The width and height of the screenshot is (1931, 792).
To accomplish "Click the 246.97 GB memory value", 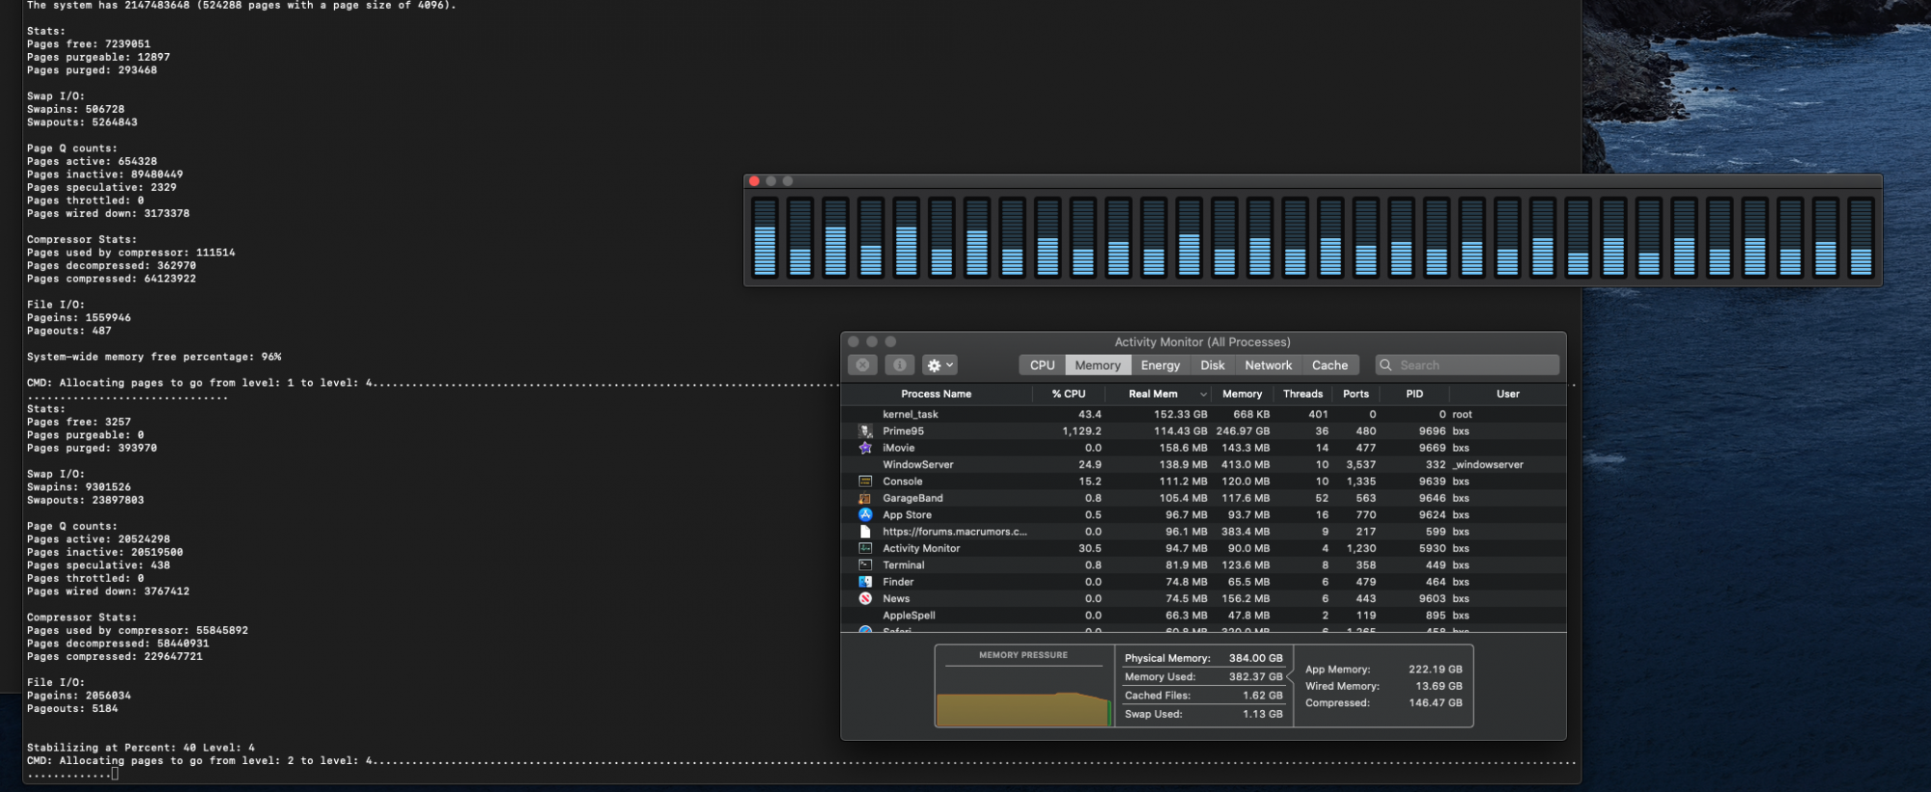I will pos(1243,431).
